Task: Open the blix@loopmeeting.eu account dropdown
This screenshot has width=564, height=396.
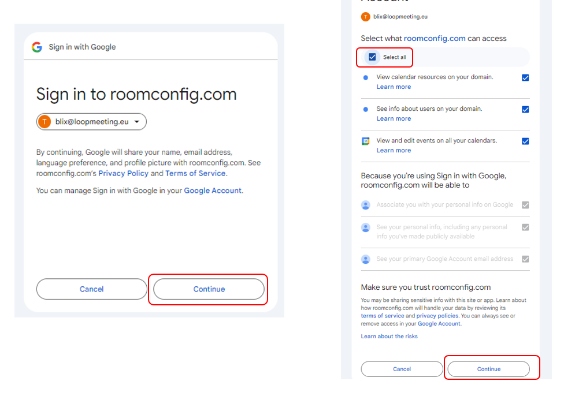Action: coord(91,122)
